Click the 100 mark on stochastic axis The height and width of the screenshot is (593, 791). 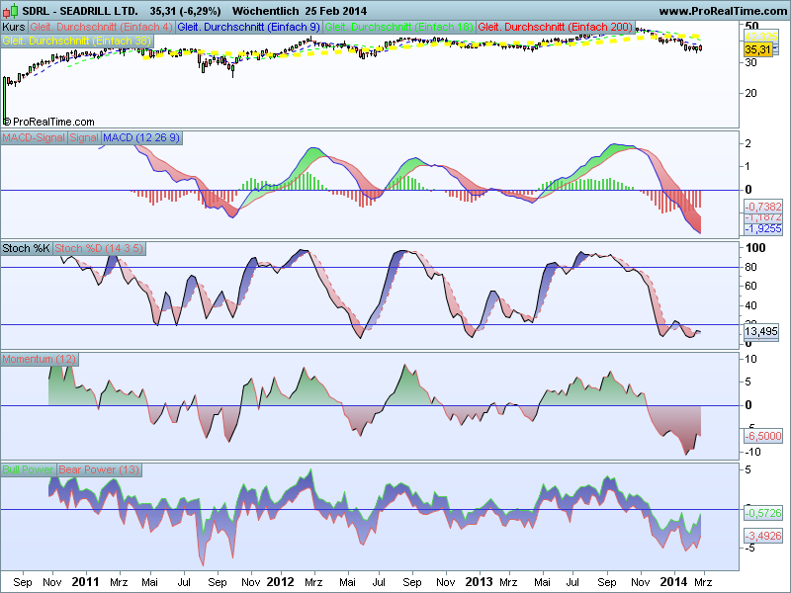pyautogui.click(x=755, y=248)
